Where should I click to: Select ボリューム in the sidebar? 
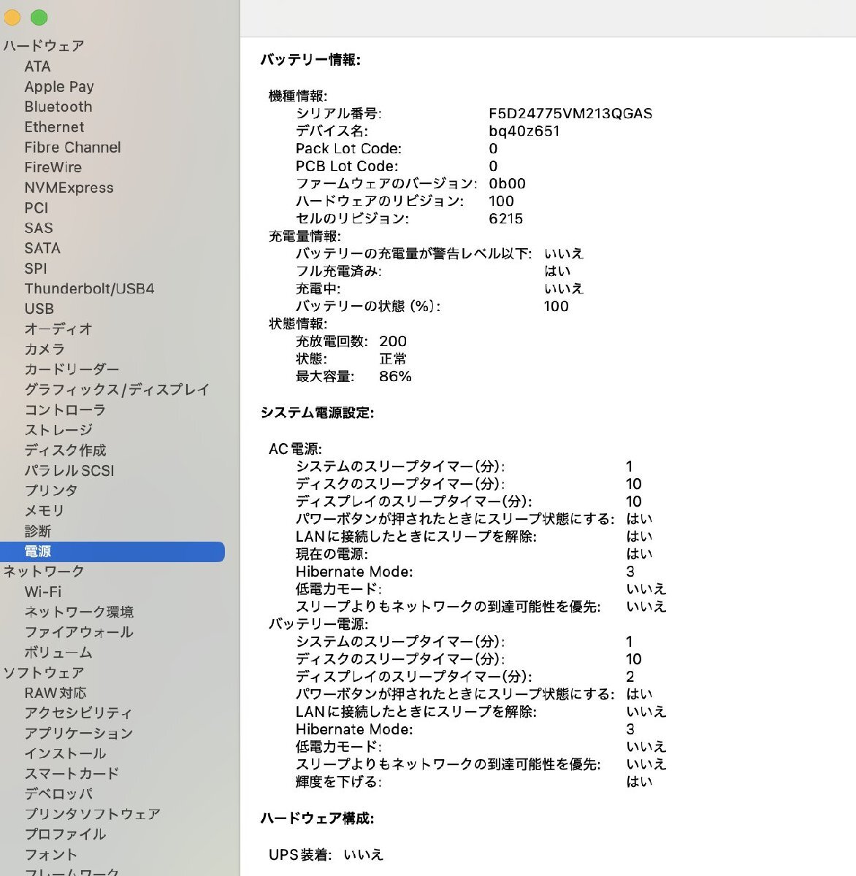(58, 653)
